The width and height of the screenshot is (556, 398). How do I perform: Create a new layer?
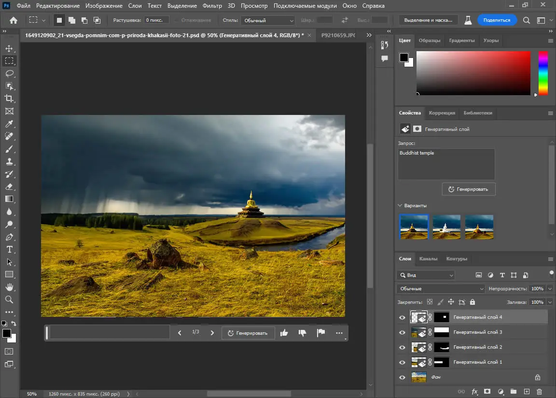527,392
